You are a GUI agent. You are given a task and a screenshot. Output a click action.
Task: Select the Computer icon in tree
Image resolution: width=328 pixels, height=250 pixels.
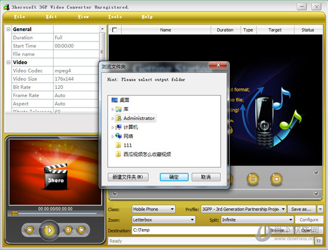(119, 127)
